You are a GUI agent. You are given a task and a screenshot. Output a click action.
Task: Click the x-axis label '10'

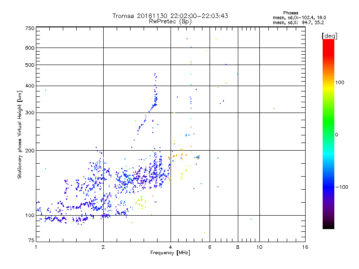[259, 247]
